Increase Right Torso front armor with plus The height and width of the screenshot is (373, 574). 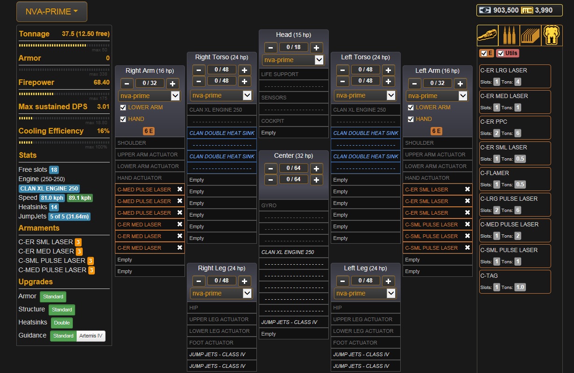pos(244,70)
